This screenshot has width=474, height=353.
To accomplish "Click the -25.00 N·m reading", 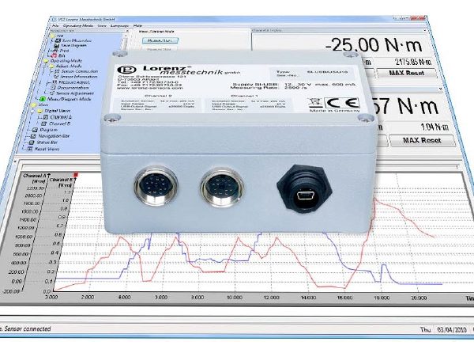I will (x=374, y=45).
